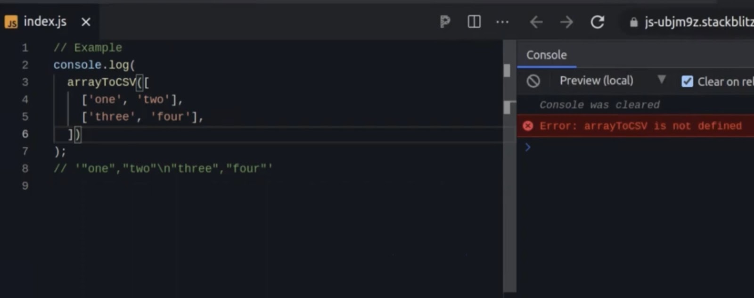
Task: Clear the console using the circle-slash icon
Action: pyautogui.click(x=533, y=81)
